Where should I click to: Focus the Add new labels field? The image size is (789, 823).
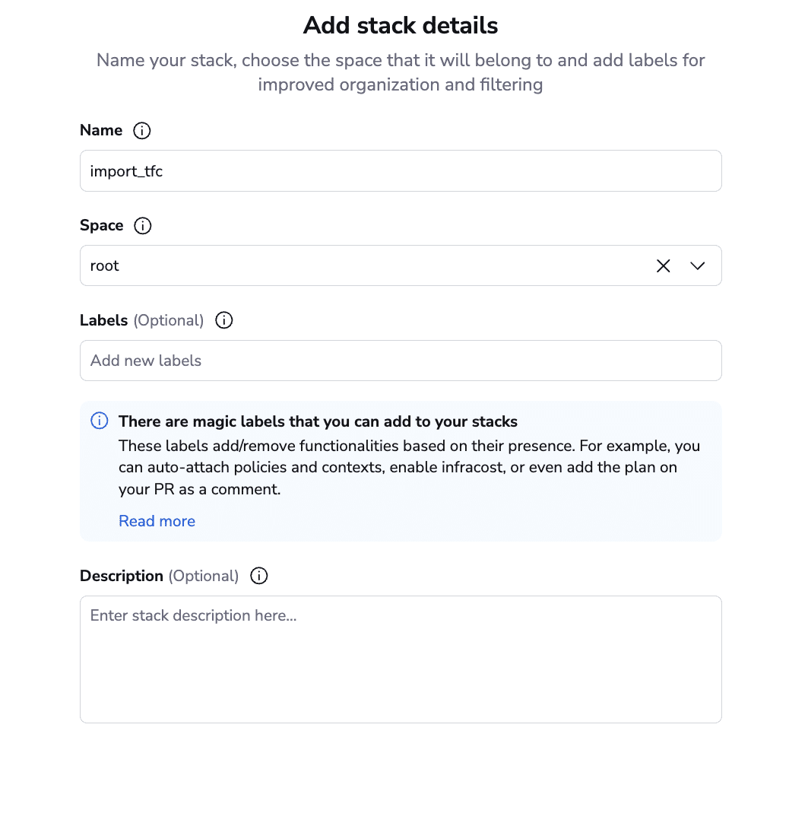pyautogui.click(x=400, y=361)
